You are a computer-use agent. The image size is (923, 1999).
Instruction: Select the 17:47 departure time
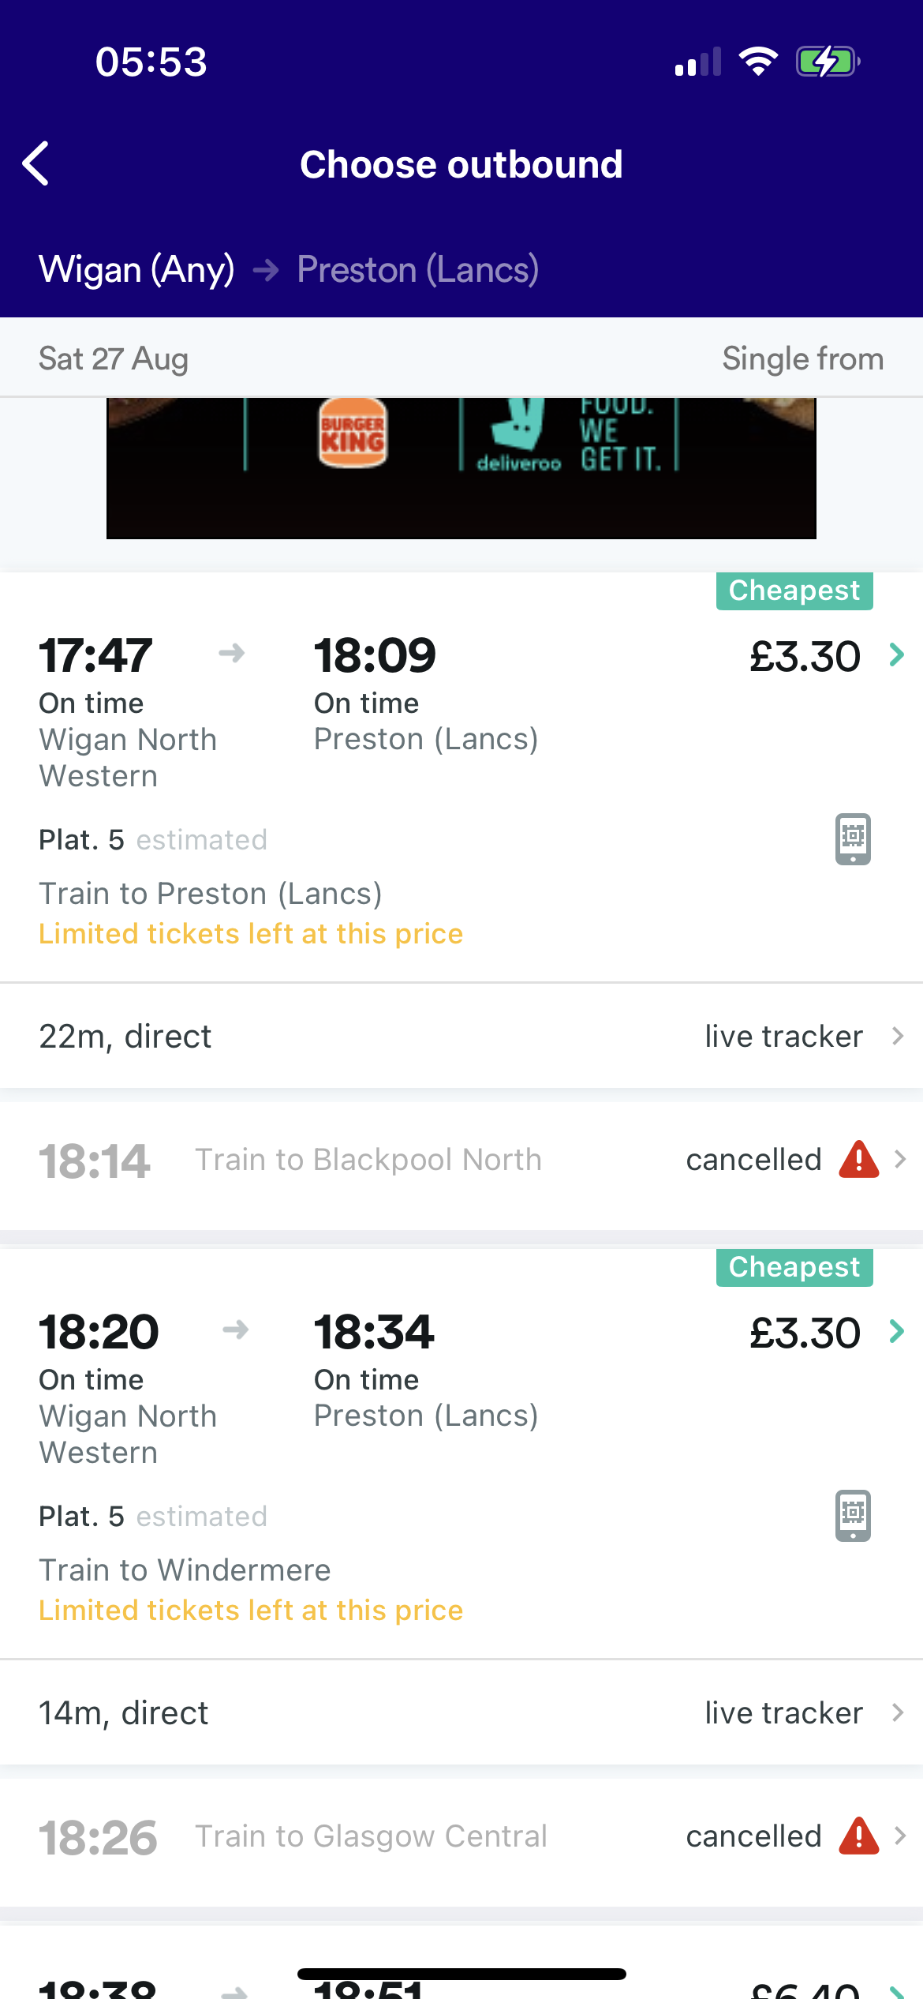[95, 655]
